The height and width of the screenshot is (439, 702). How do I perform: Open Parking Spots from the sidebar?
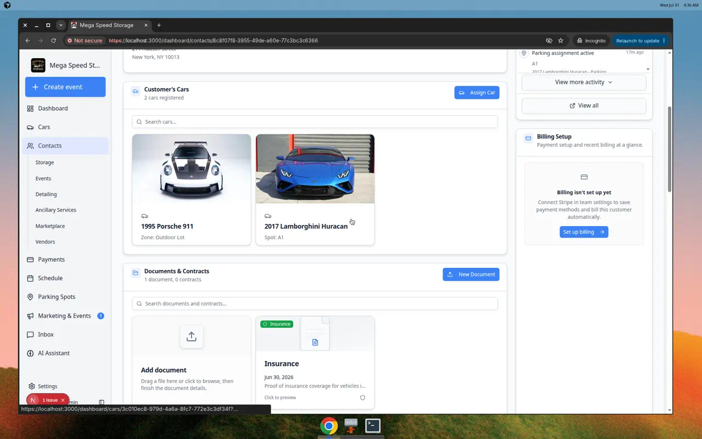pos(65,297)
